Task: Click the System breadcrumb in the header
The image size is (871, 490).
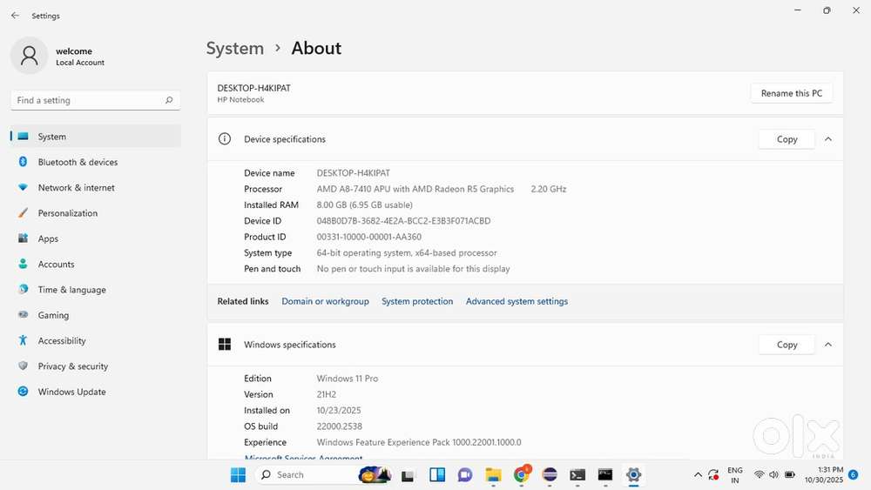Action: tap(235, 48)
